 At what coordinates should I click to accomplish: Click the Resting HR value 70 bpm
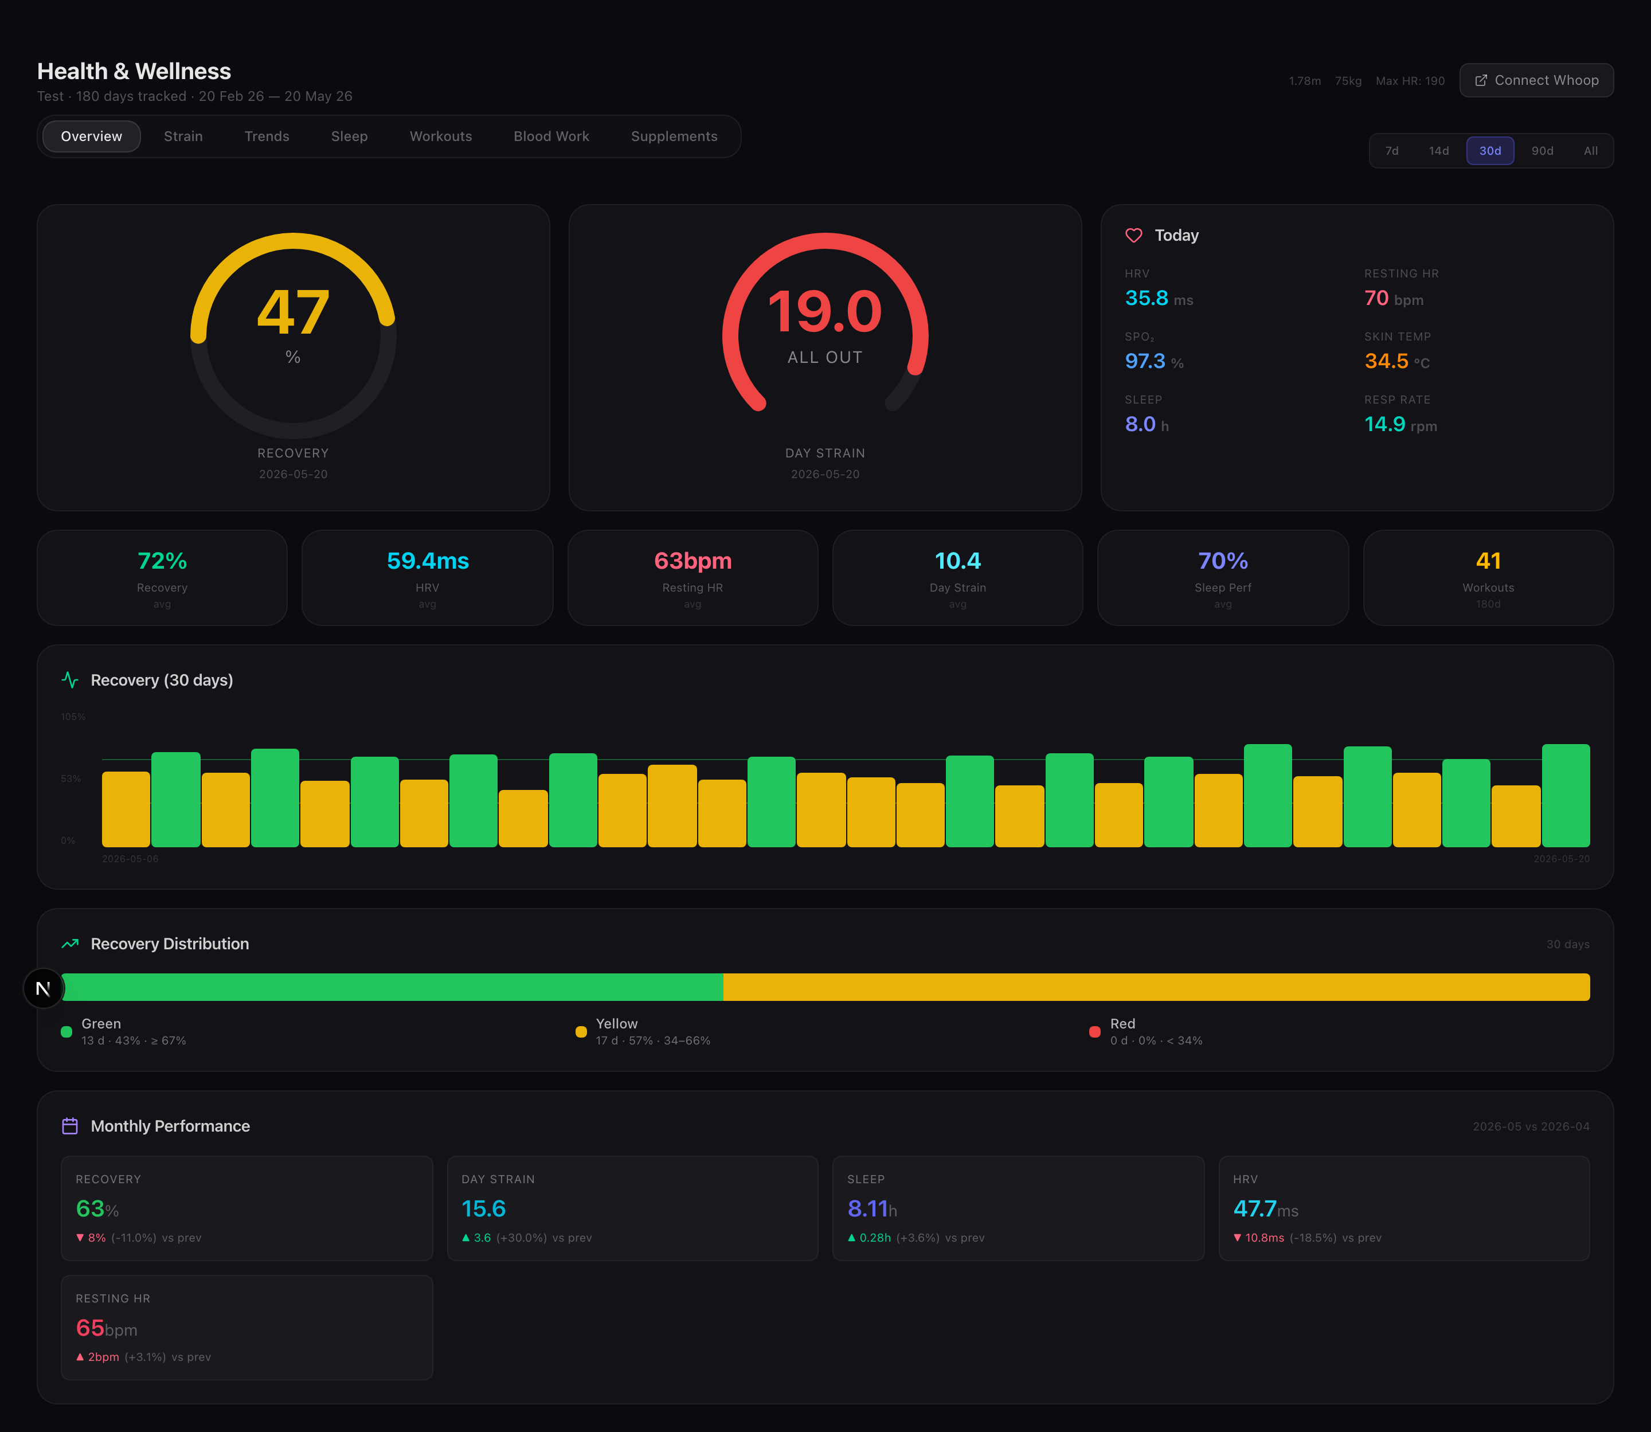1394,299
